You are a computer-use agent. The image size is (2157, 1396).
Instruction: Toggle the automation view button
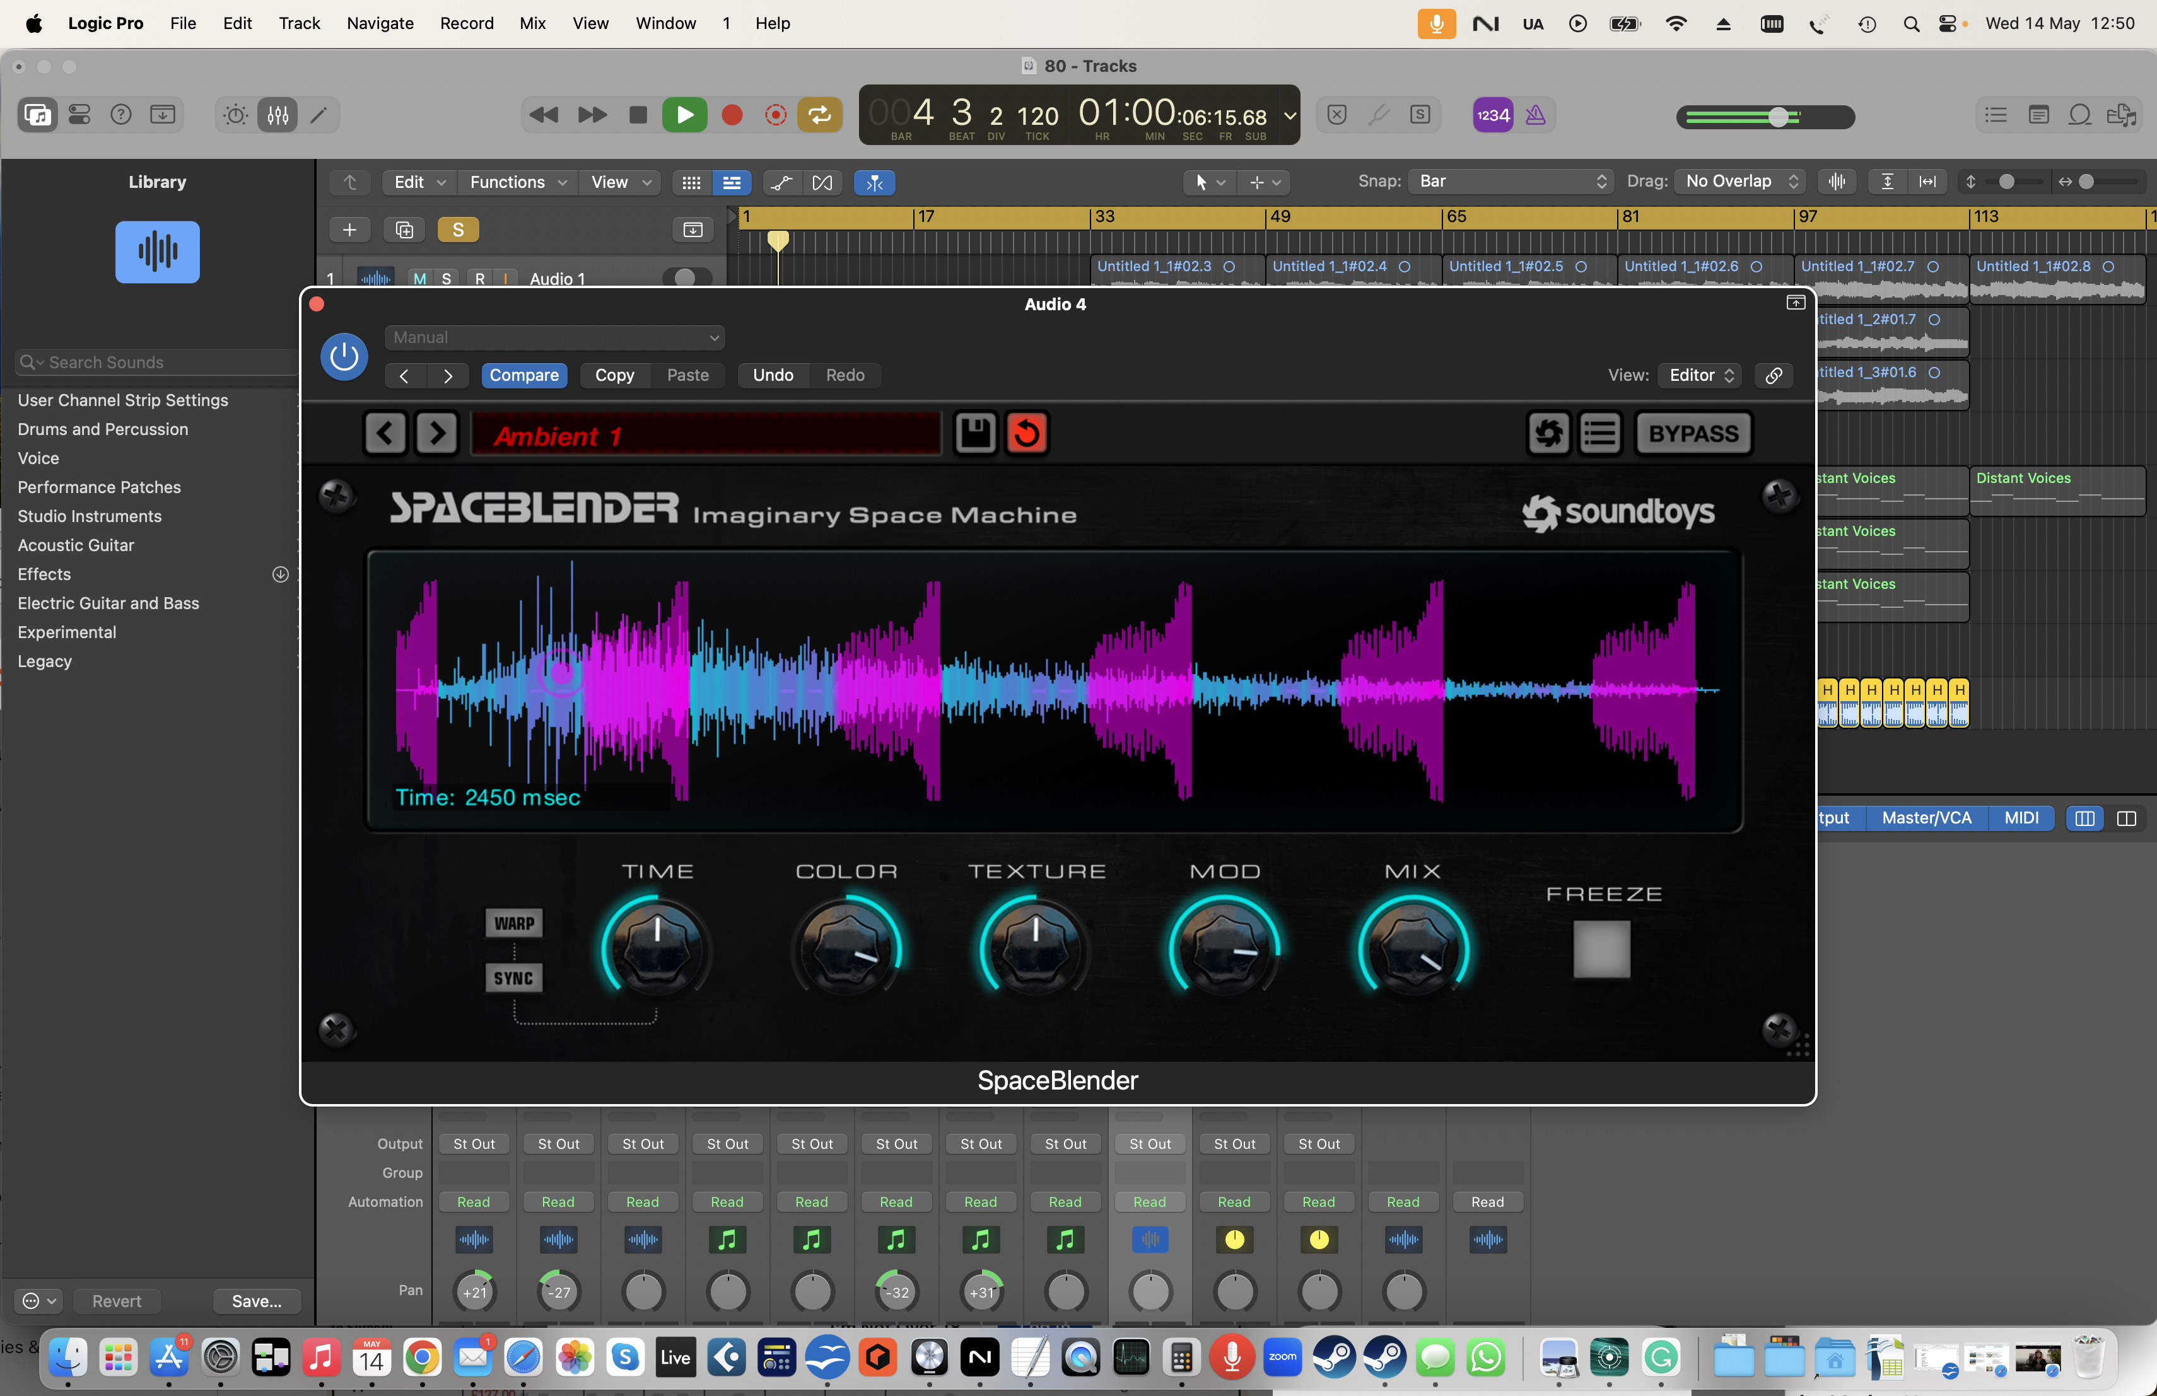pos(781,182)
